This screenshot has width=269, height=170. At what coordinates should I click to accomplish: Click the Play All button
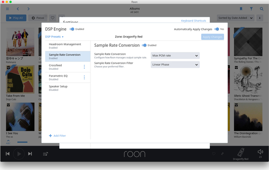tap(16, 18)
